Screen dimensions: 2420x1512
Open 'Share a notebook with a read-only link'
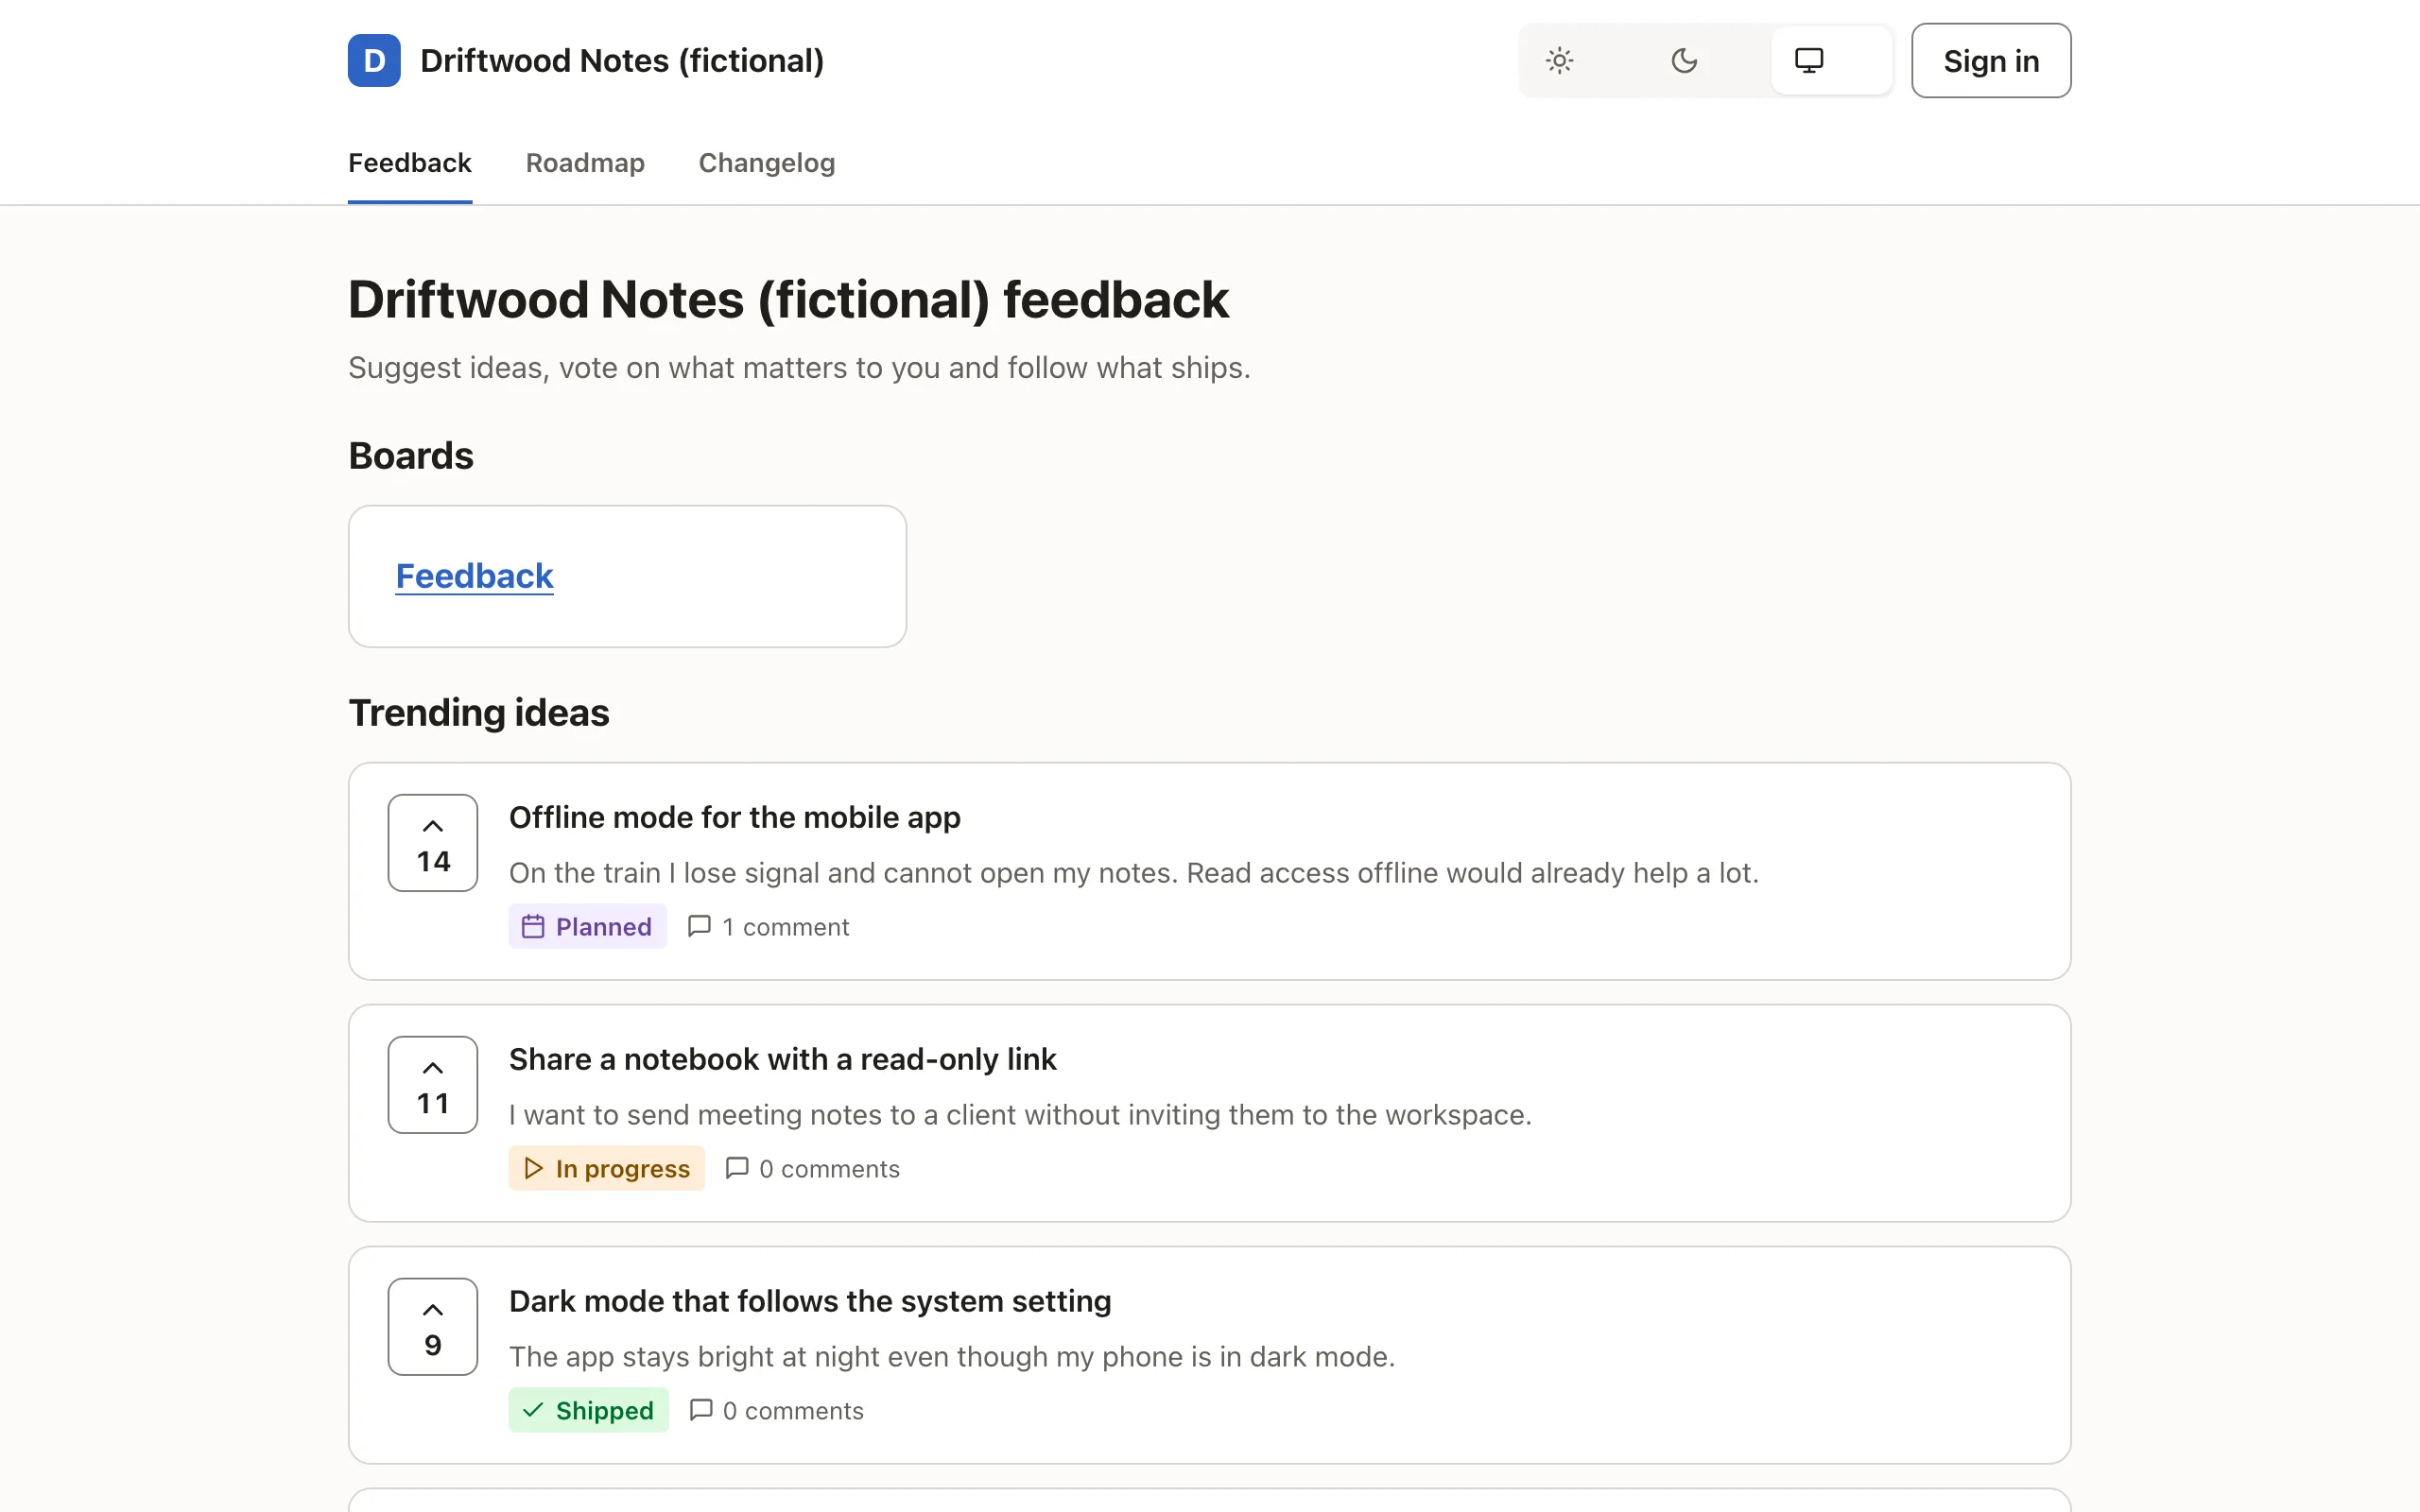coord(783,1059)
